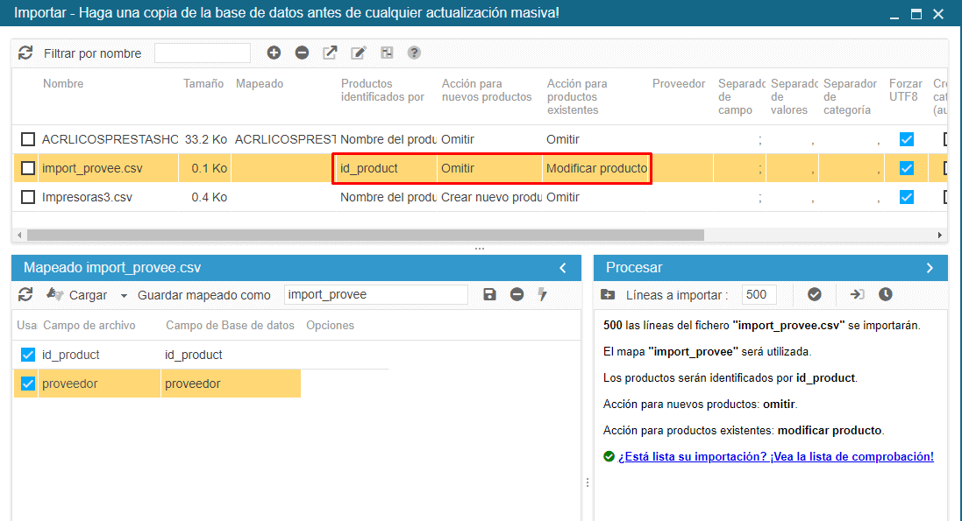Click the Campo de archivo header

89,326
